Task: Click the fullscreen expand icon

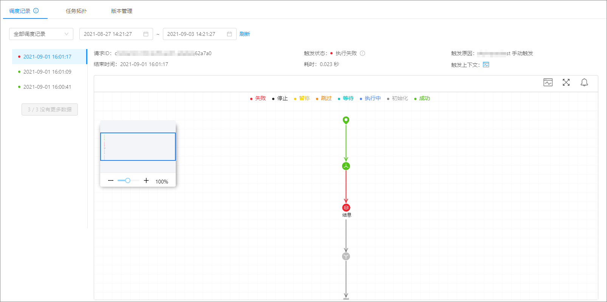Action: tap(566, 82)
